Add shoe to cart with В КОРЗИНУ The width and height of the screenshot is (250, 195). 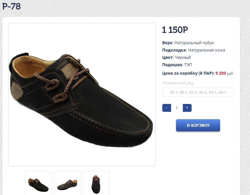(198, 125)
